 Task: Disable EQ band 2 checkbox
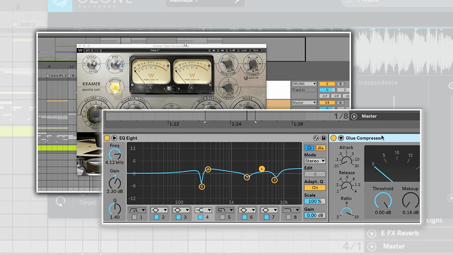(x=156, y=217)
